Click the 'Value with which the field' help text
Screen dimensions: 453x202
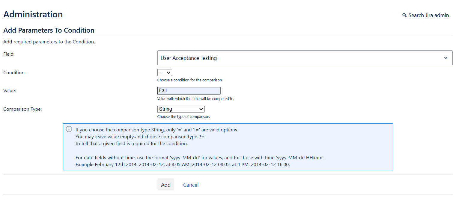(195, 99)
